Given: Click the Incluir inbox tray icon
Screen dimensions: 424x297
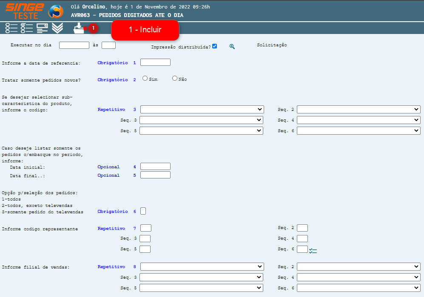Looking at the screenshot, I should [79, 28].
